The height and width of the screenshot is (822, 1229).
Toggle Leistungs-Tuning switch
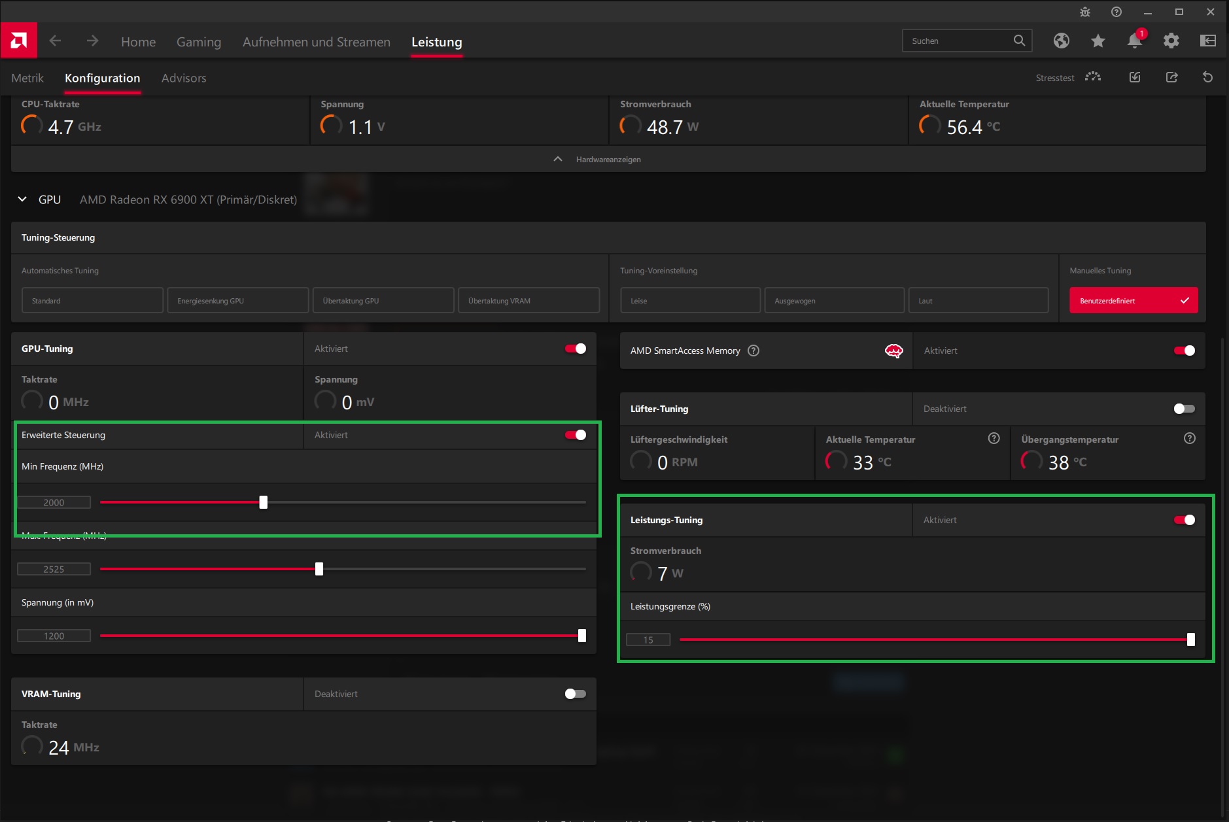click(x=1185, y=520)
